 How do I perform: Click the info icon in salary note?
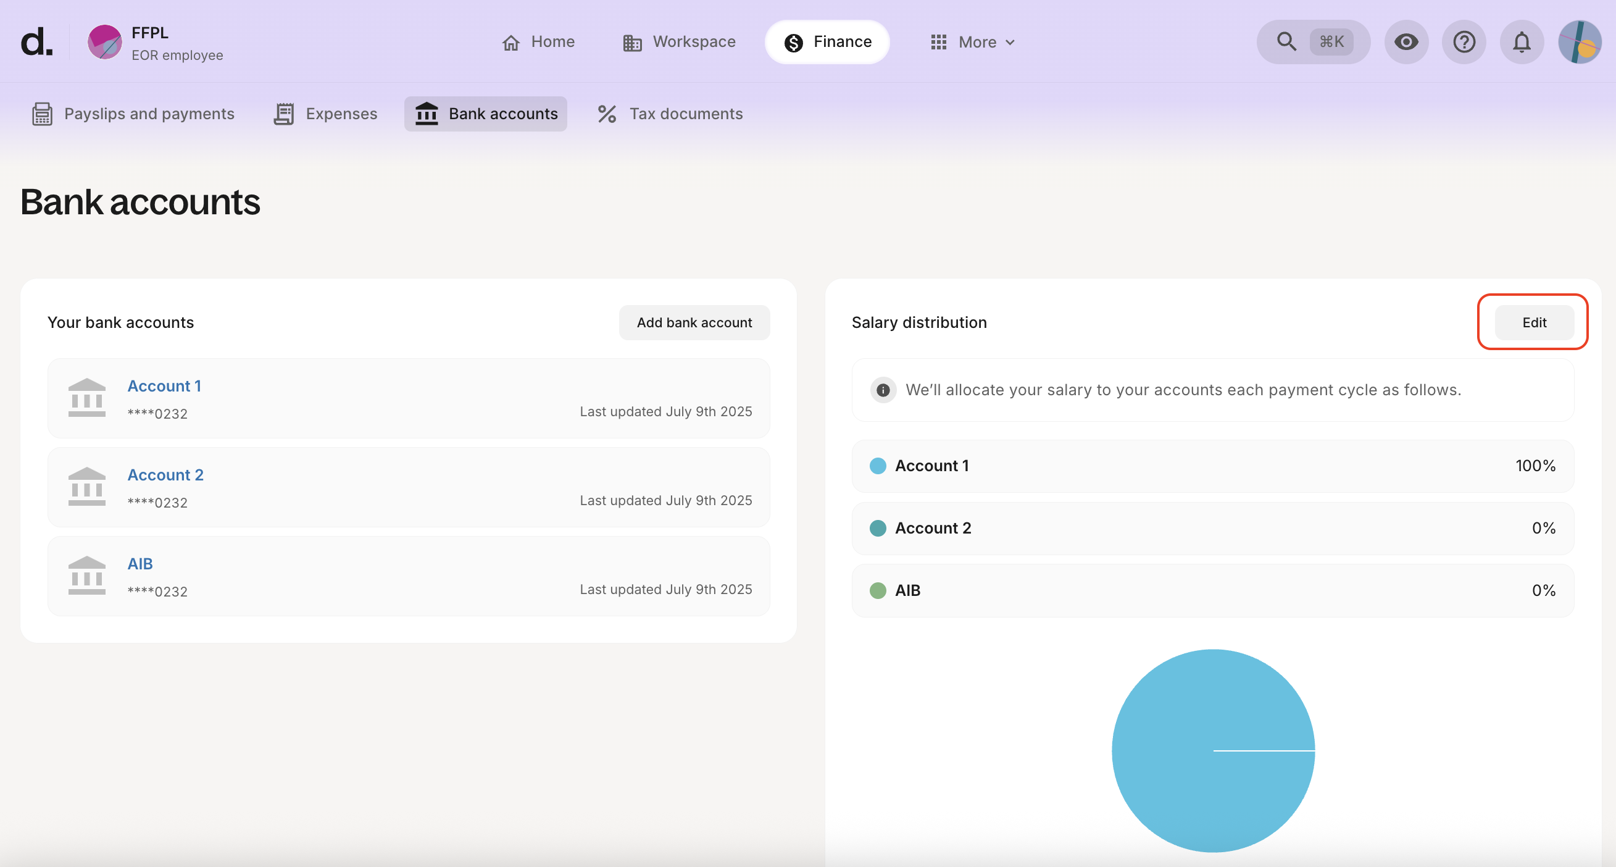tap(883, 390)
